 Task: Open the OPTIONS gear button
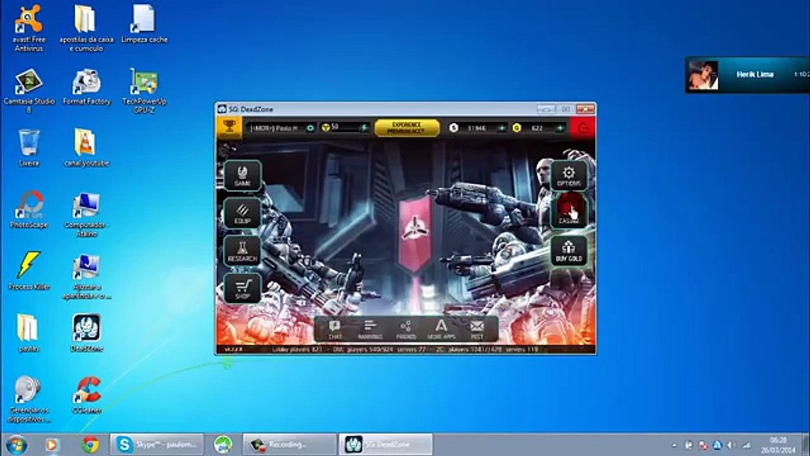[569, 175]
